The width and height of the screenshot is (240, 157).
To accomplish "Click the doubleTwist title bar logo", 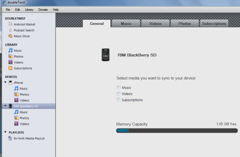I will click(4, 2).
